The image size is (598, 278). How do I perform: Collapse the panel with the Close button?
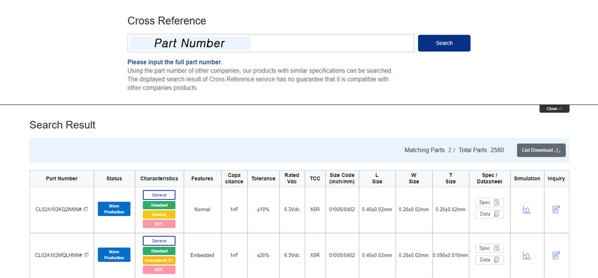pos(554,109)
